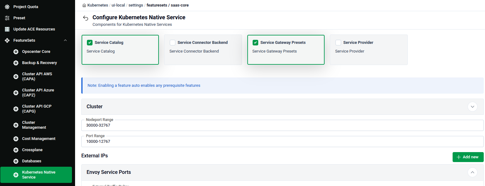Click the Configure Kubernetes Native Service title
This screenshot has width=485, height=186.
[139, 17]
